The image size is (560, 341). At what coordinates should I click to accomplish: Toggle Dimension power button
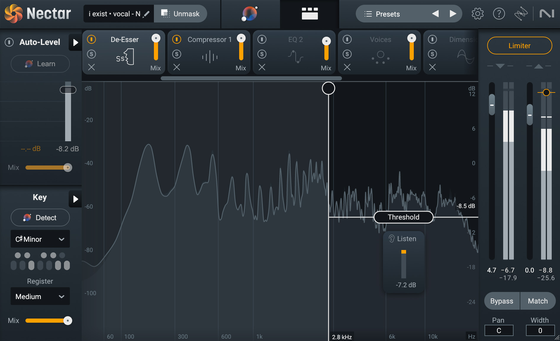[432, 39]
